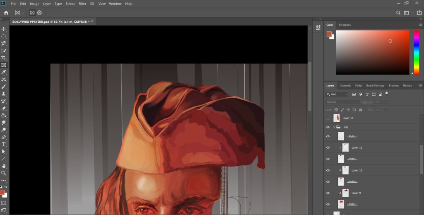Click the Home icon in options bar

[x=6, y=13]
